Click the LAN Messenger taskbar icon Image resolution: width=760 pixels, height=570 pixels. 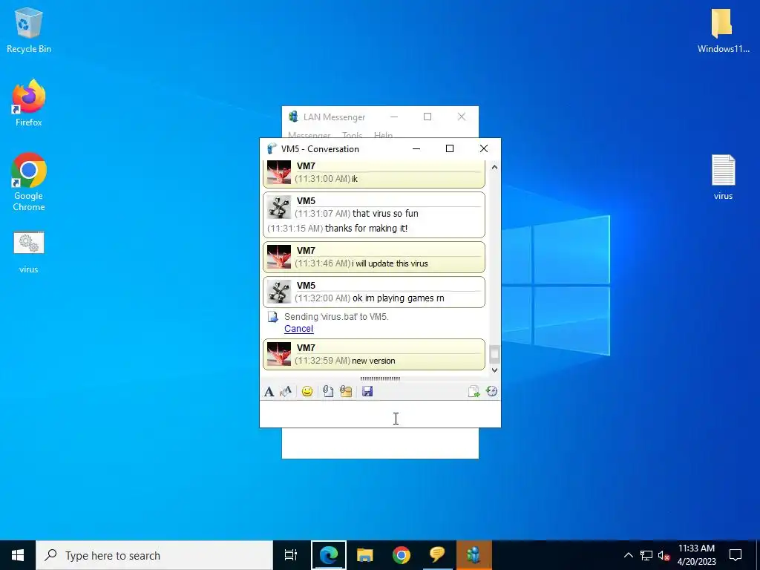coord(474,555)
